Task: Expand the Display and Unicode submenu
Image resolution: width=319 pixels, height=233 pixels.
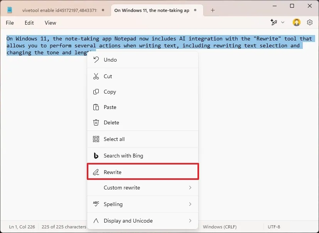Action: click(143, 221)
